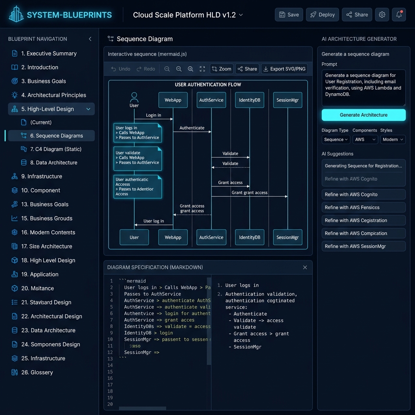The width and height of the screenshot is (415, 415).
Task: Toggle fullscreen diagram view
Action: coord(203,69)
